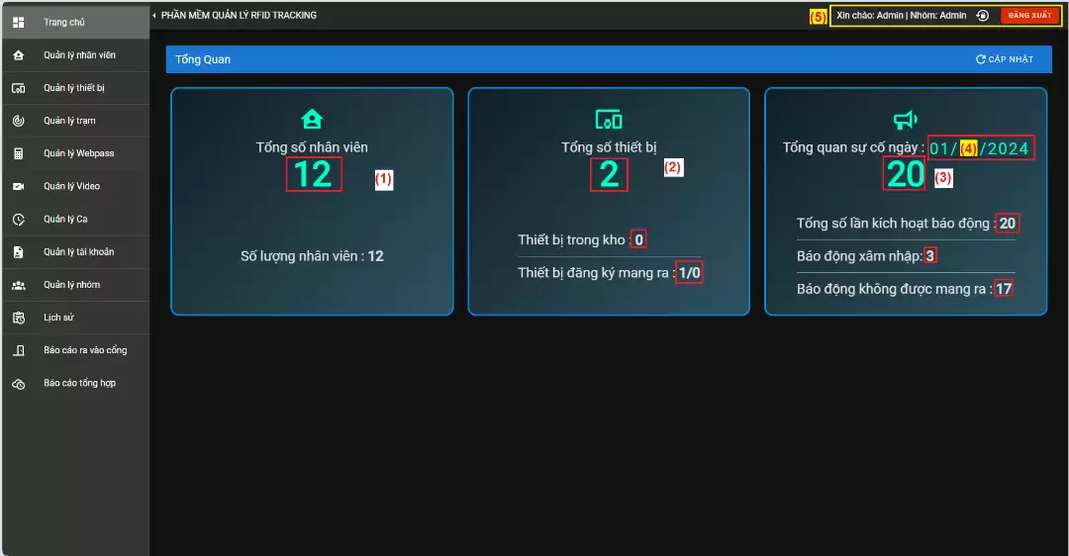Collapse sidebar using arrow beside app title
Image resolution: width=1069 pixels, height=556 pixels.
coord(154,16)
